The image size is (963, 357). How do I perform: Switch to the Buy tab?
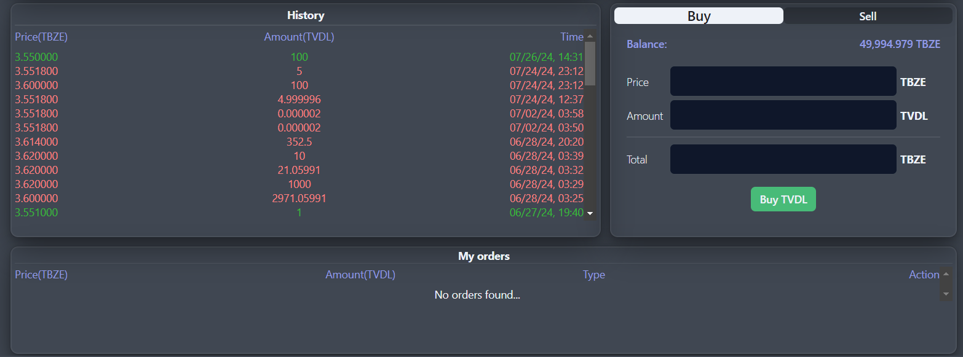pos(699,16)
